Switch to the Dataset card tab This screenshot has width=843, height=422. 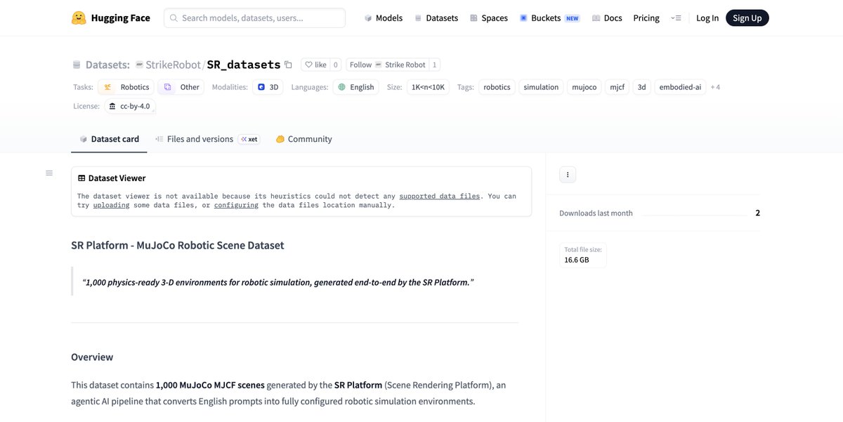pyautogui.click(x=109, y=139)
